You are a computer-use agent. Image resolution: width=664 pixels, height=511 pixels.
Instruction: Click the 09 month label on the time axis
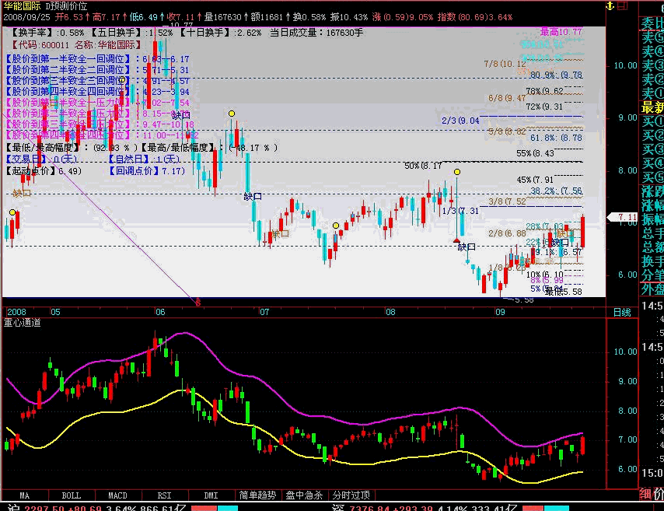pos(500,313)
